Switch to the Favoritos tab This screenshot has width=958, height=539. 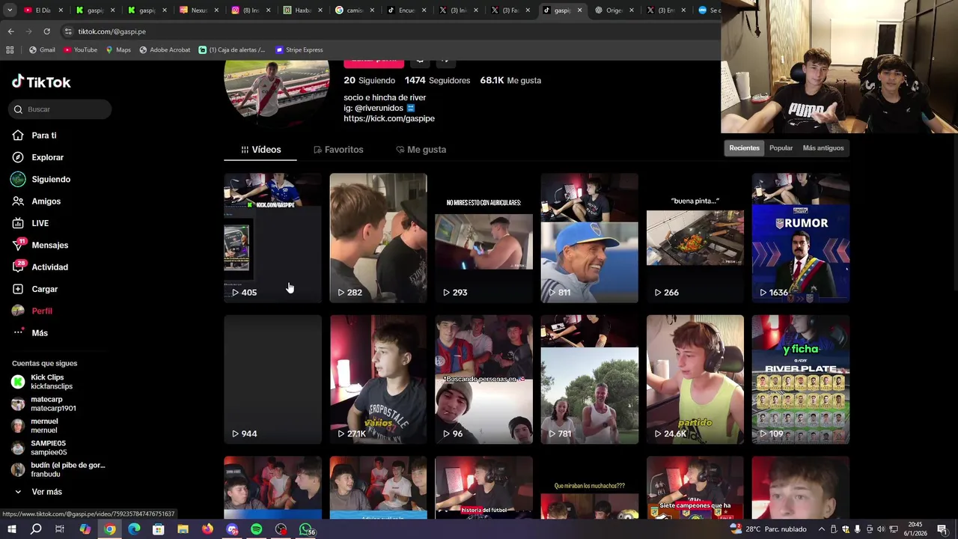point(338,150)
